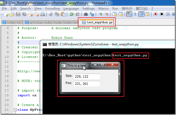Save all open files
This screenshot has width=176, height=115.
coord(24,14)
